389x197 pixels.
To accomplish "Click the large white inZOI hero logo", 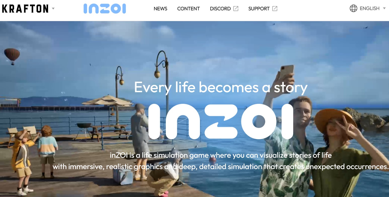I will click(x=221, y=121).
